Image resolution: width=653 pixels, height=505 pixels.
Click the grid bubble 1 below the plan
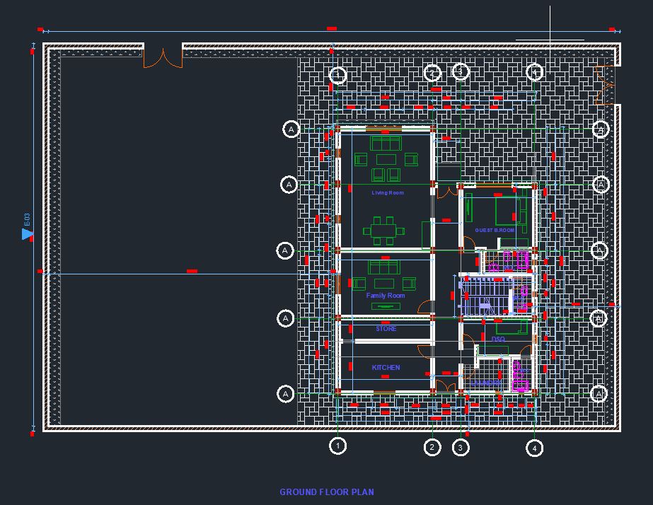[337, 446]
